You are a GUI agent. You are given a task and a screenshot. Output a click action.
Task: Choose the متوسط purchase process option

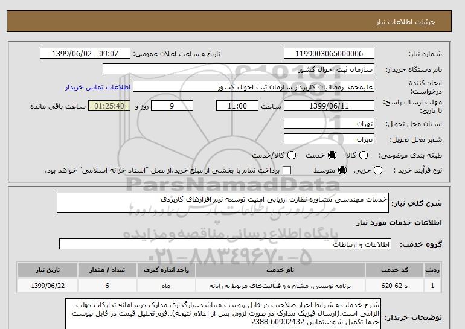click(x=342, y=170)
